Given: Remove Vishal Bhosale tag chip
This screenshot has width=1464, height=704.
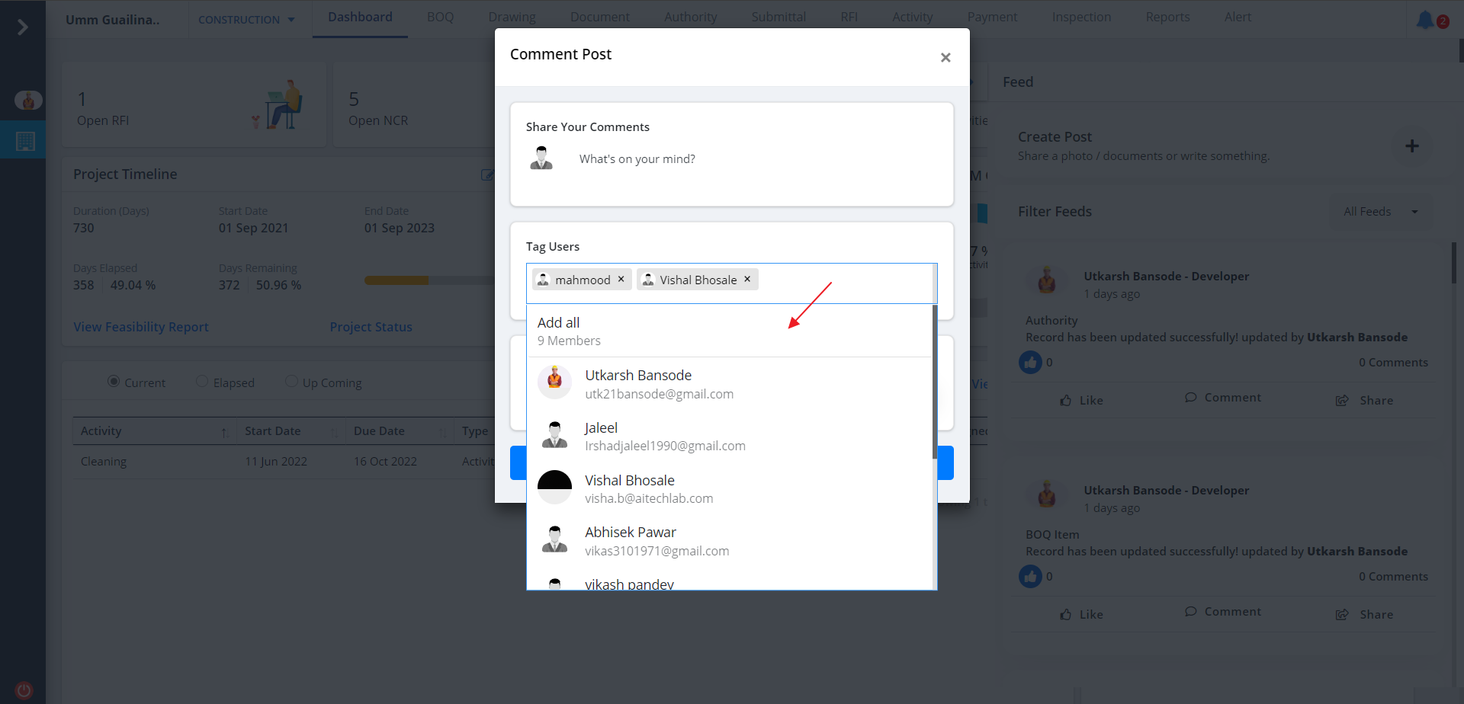Looking at the screenshot, I should pos(747,280).
